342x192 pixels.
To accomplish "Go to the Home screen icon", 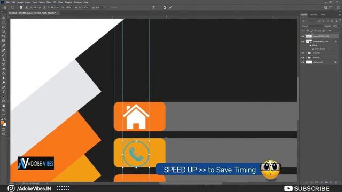I will 5,7.
